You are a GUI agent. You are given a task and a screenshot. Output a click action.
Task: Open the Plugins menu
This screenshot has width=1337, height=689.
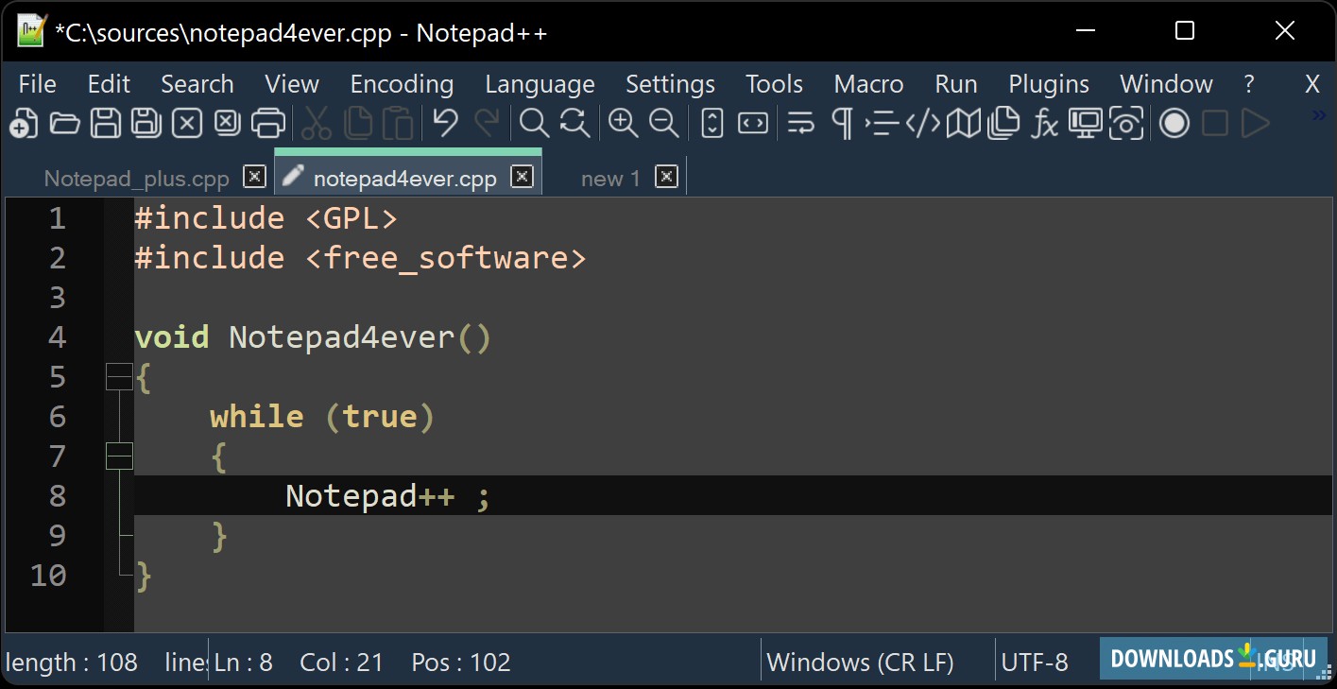1049,84
